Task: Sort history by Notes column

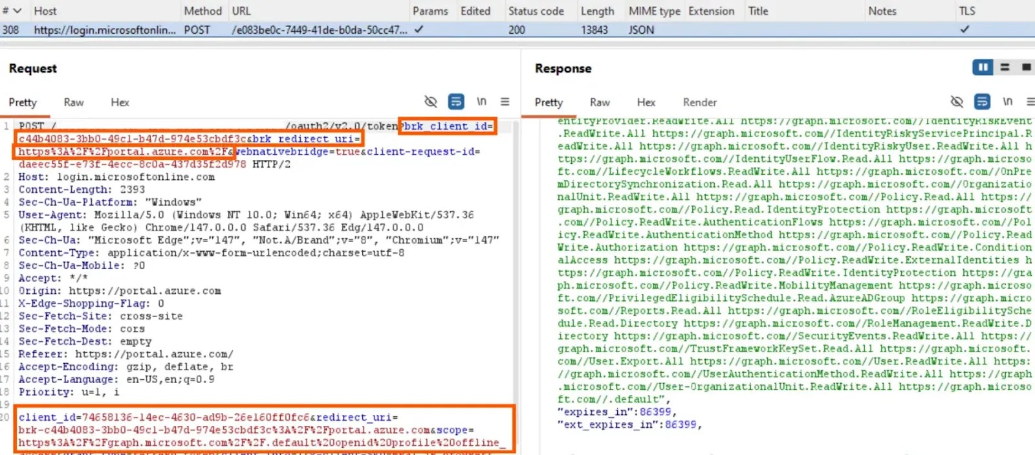Action: [882, 11]
